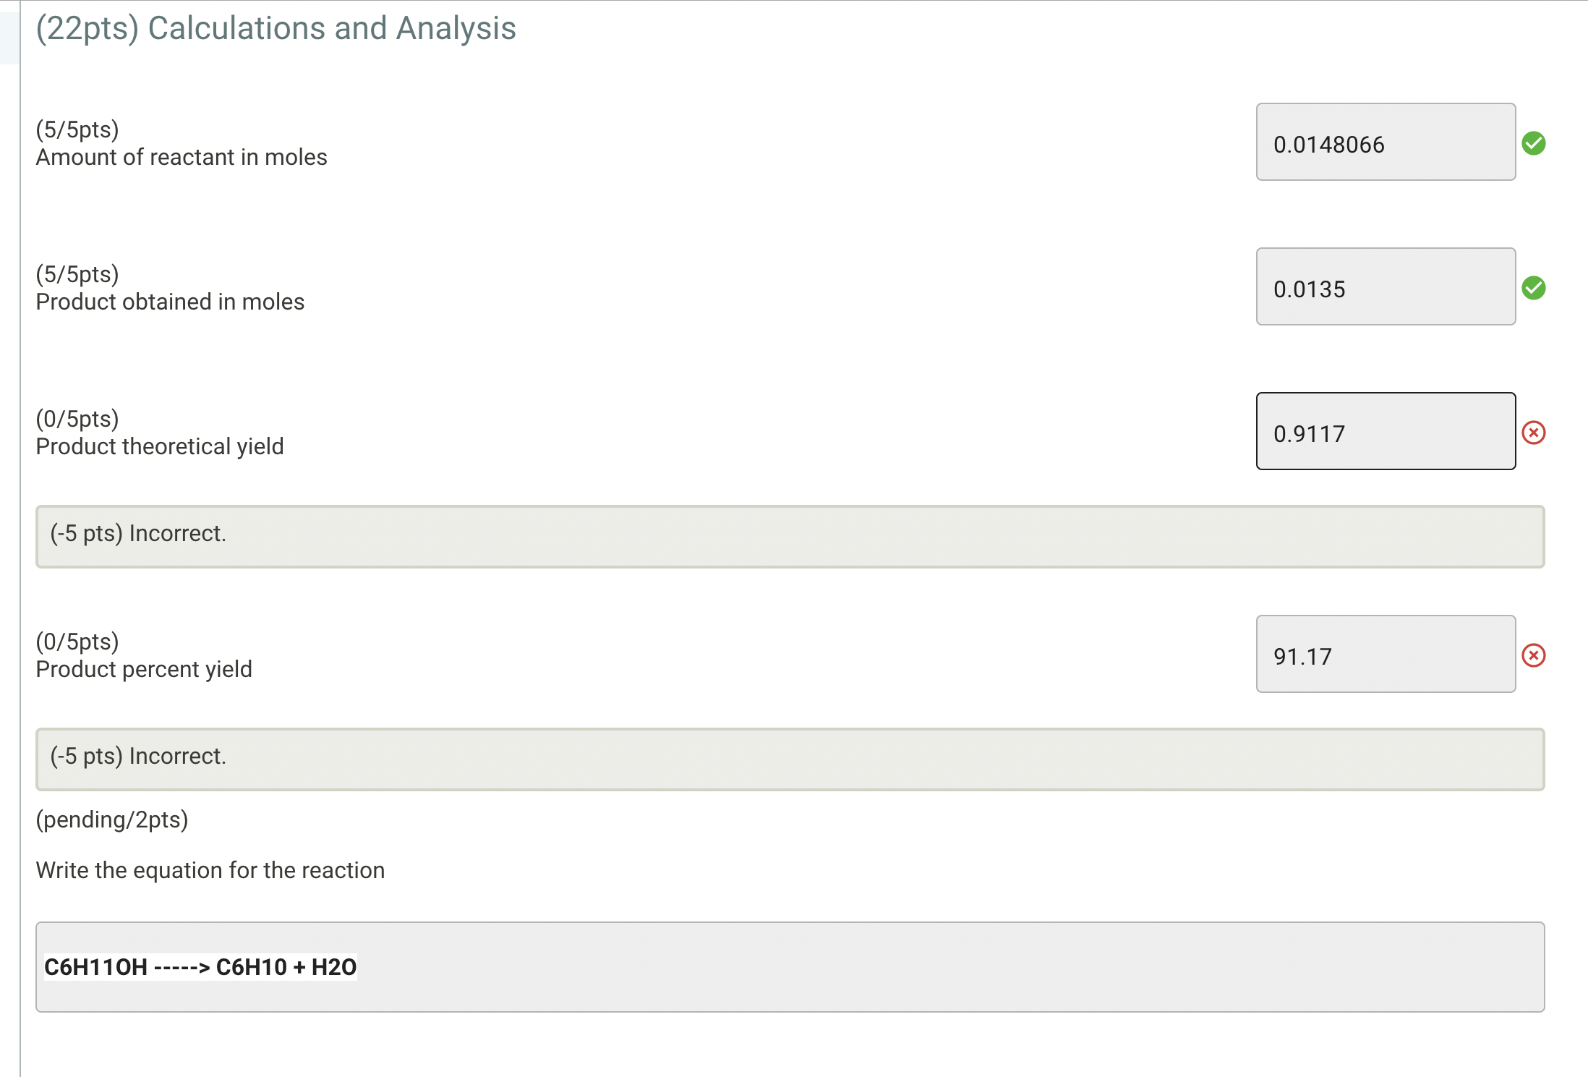Viewport: 1588px width, 1077px height.
Task: Click the Product theoretical yield label
Action: (159, 446)
